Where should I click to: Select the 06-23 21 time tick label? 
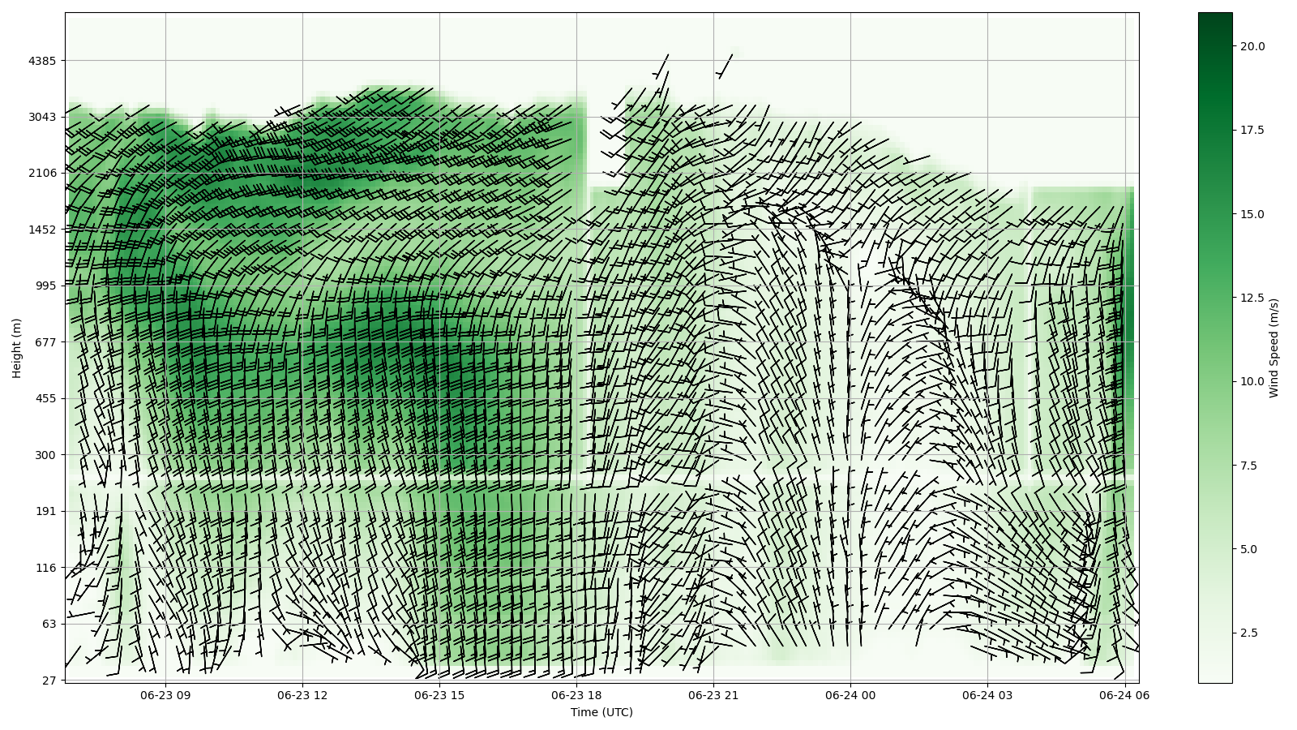point(713,695)
